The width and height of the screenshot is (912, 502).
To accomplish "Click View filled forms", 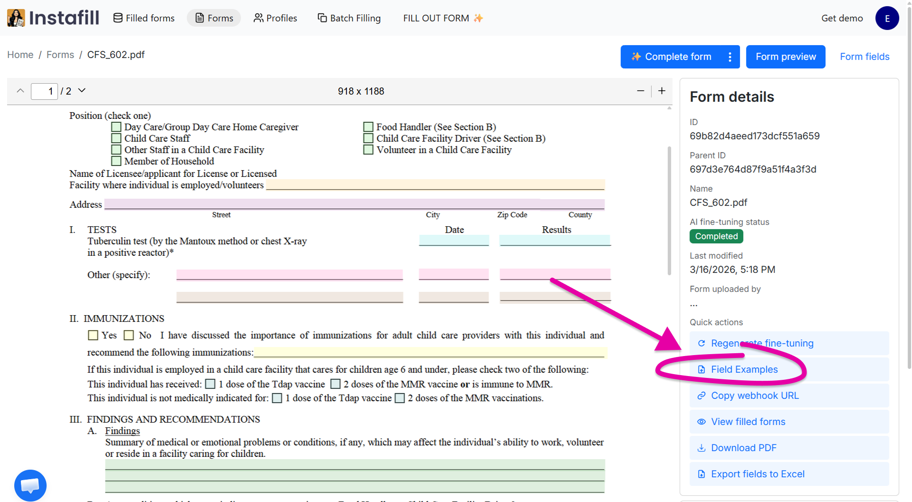I will pos(789,422).
